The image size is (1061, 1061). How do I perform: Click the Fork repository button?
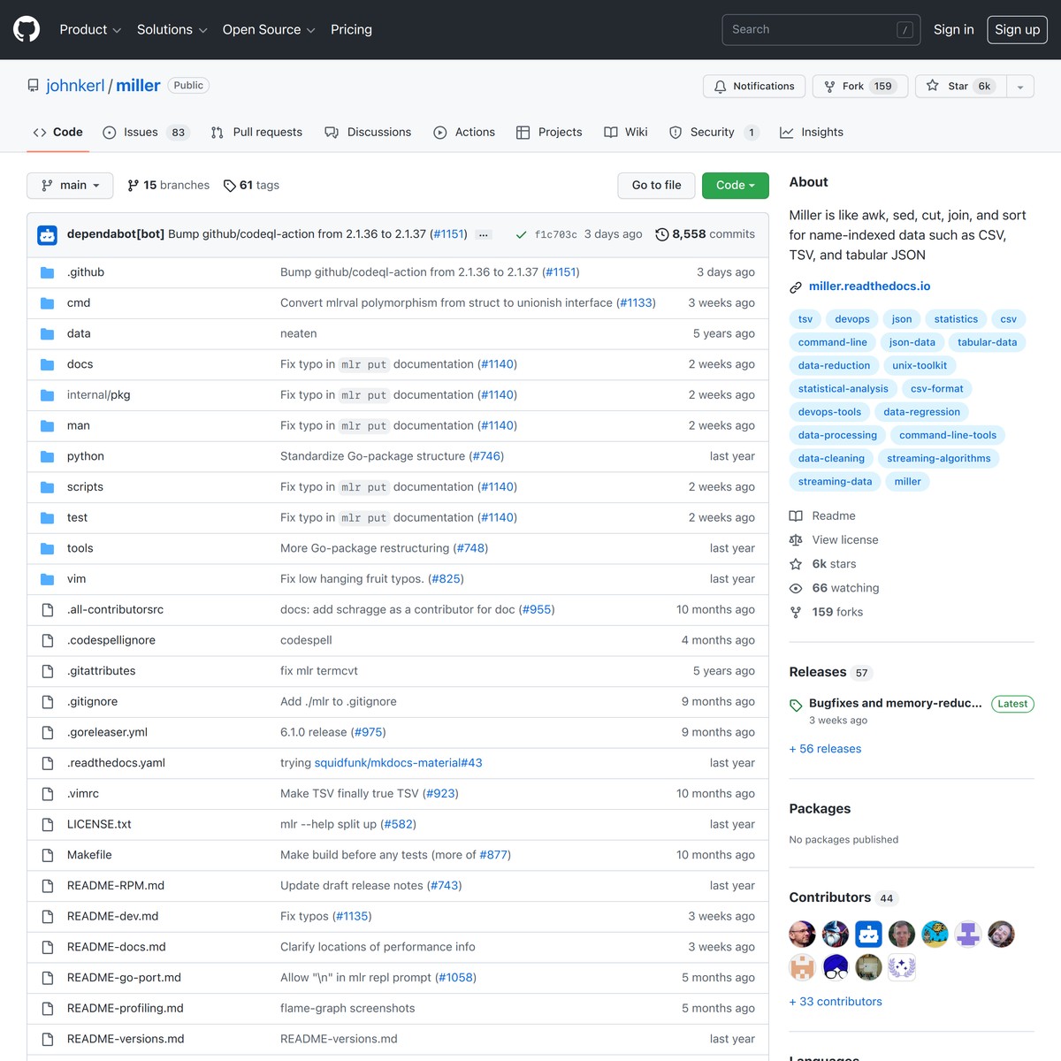click(859, 86)
